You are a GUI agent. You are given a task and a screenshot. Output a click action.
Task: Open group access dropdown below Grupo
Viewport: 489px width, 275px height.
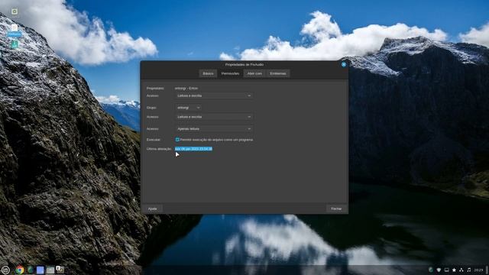[x=214, y=117]
